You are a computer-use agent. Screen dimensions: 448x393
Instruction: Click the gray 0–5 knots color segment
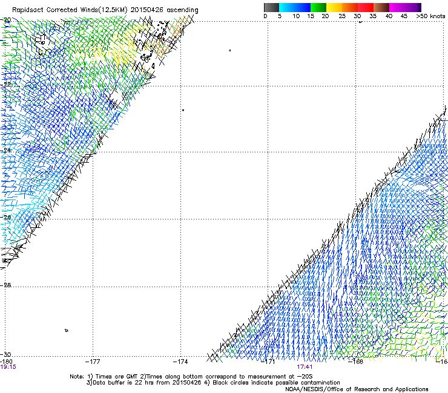(271, 7)
